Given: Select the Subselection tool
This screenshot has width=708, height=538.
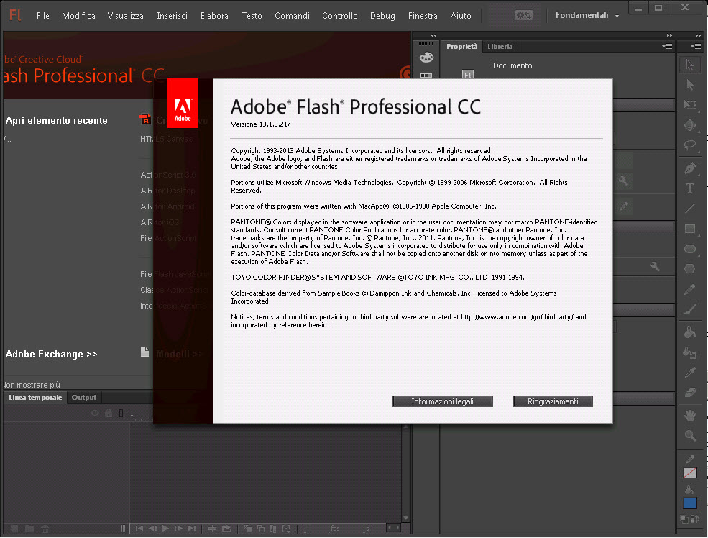Looking at the screenshot, I should (689, 84).
